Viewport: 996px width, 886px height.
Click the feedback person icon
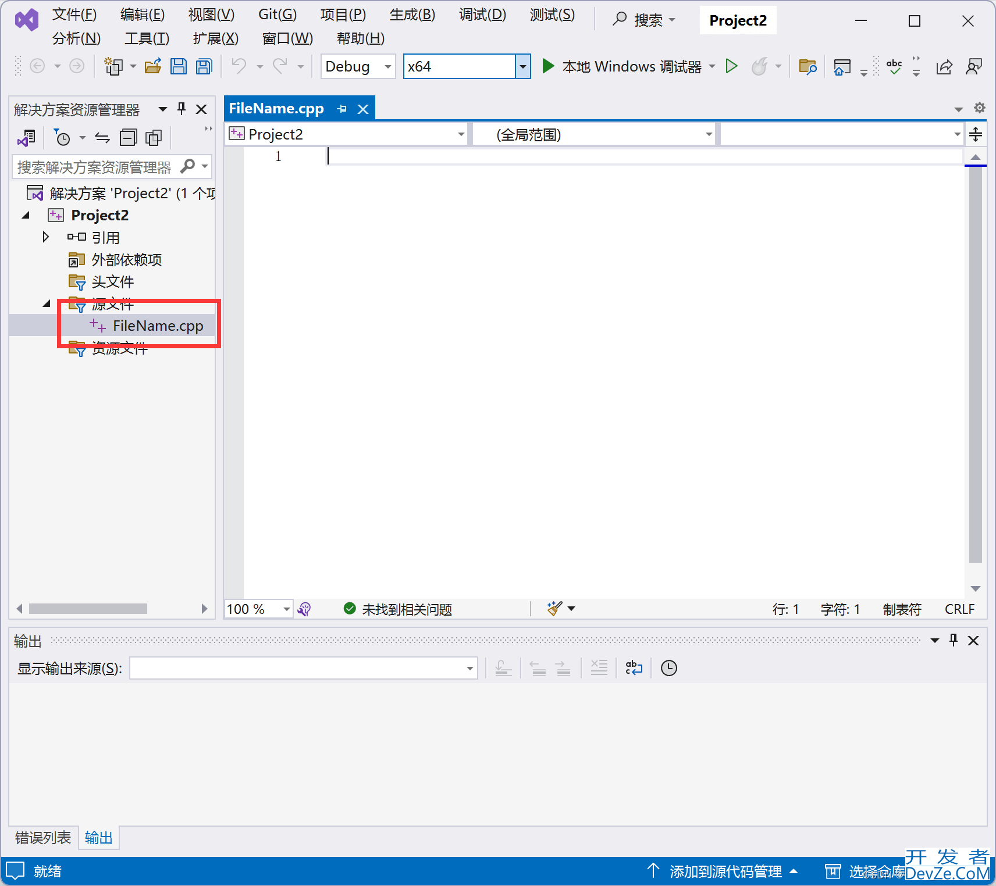click(x=974, y=66)
